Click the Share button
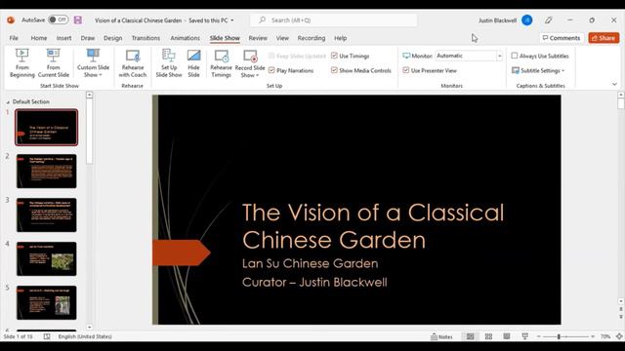This screenshot has height=351, width=625. [x=604, y=38]
